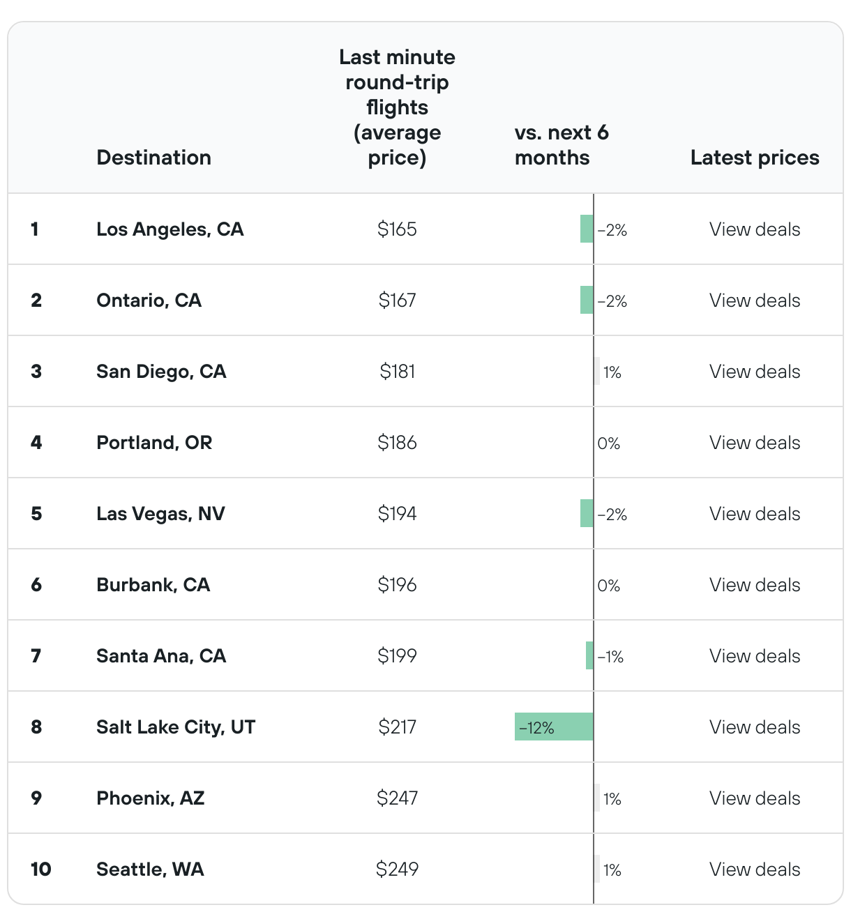Click the $165 average price cell

[x=397, y=229]
